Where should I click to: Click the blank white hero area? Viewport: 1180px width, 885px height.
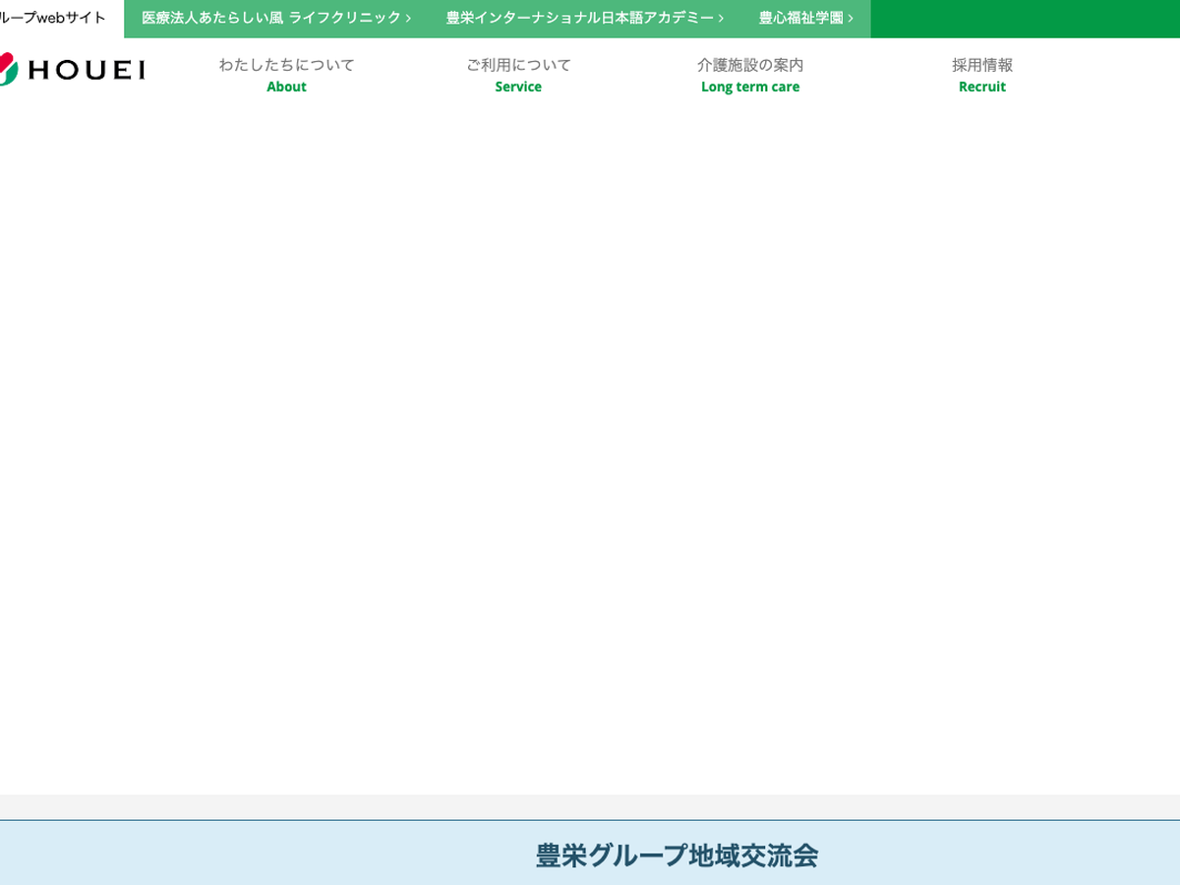point(590,442)
